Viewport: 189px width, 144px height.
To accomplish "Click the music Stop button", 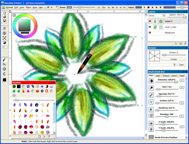I will point(149,8).
